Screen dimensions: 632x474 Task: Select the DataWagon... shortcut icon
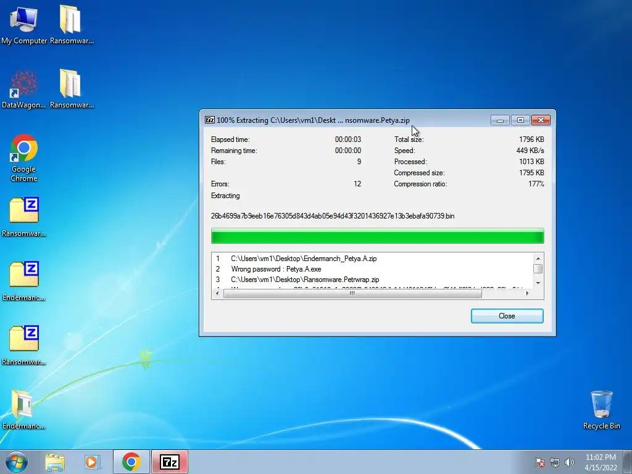[24, 89]
